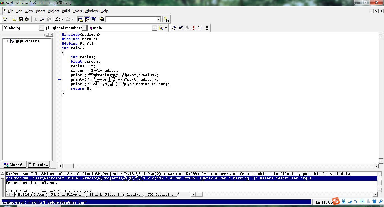Click the '#define PI 3.14' code line
Viewport: 384px width, 207px height.
click(x=79, y=44)
